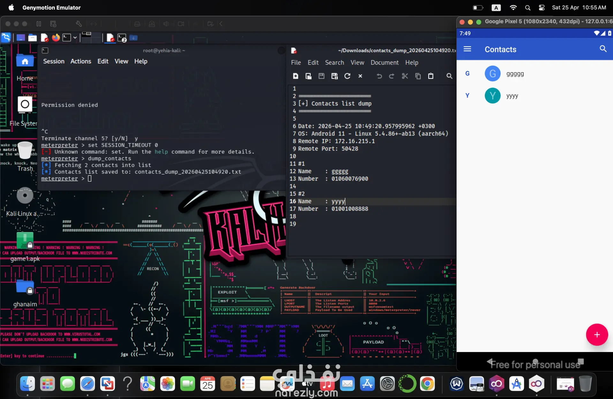Viewport: 613px width, 399px height.
Task: Open the Contacts app hamburger menu
Action: point(467,49)
